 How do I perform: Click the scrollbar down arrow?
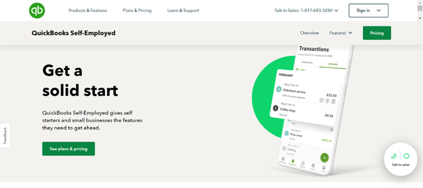coord(420,18)
